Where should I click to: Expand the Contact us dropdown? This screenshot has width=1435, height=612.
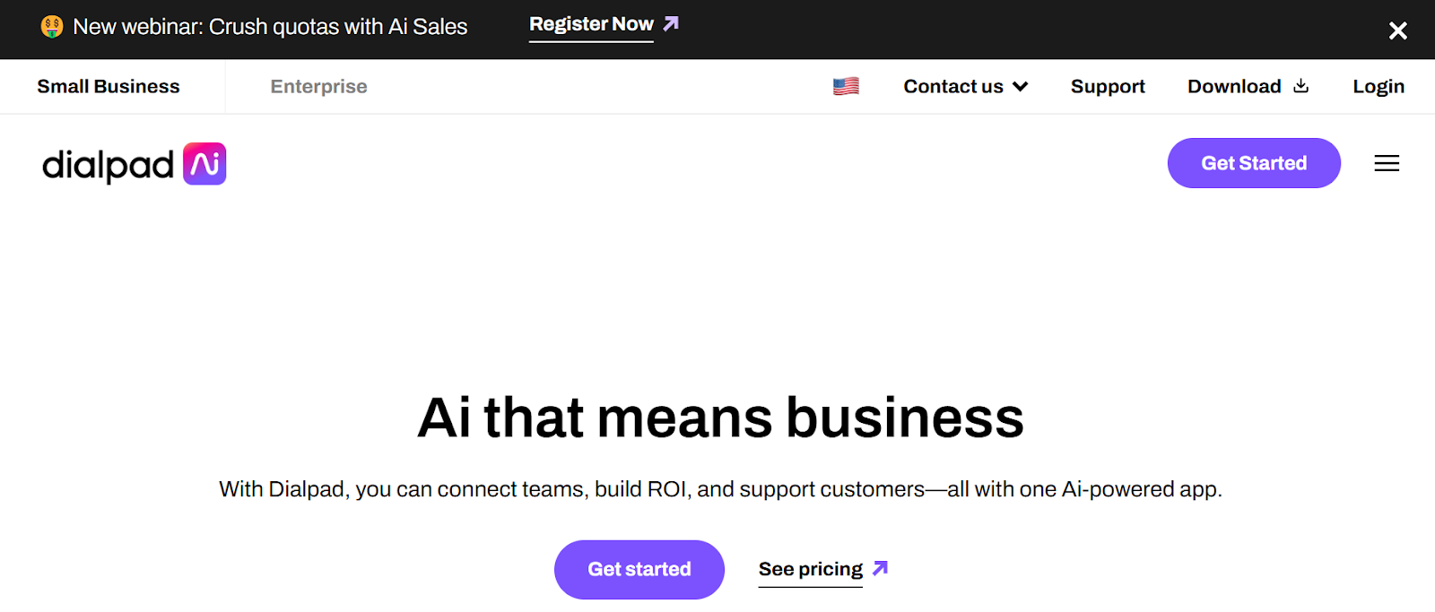[952, 87]
